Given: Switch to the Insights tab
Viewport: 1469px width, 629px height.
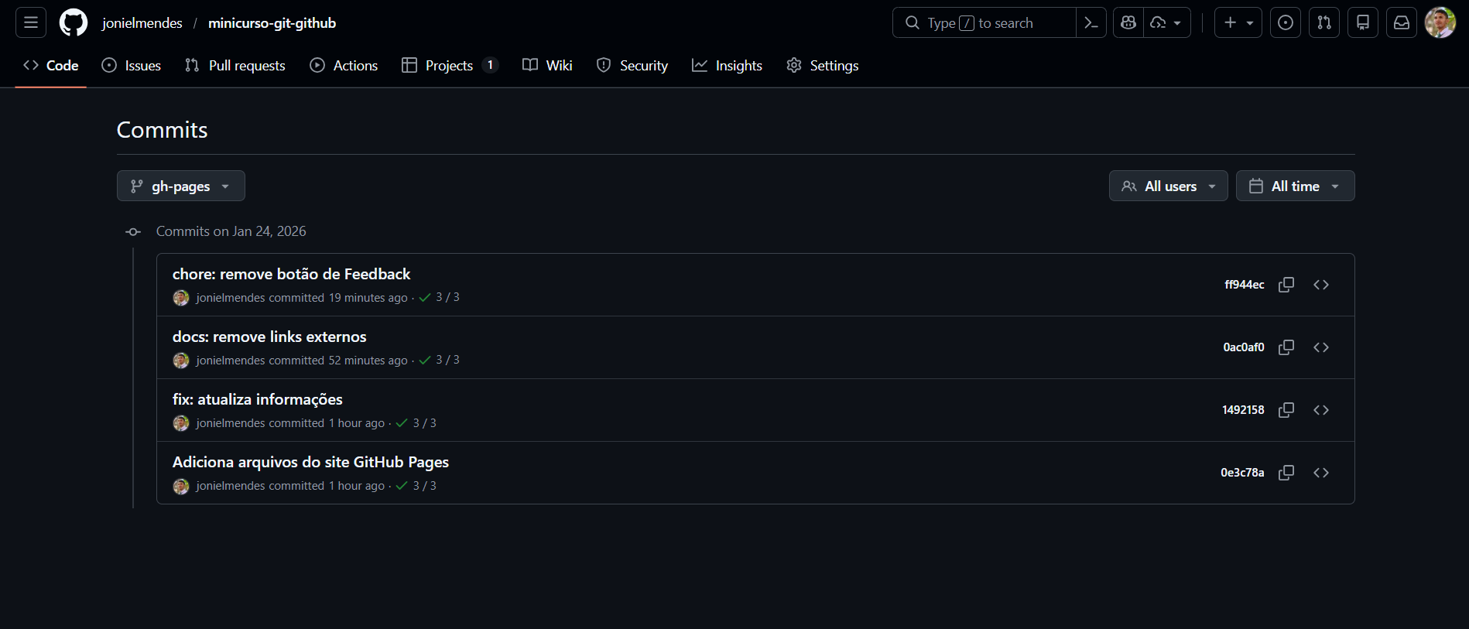Looking at the screenshot, I should [728, 66].
